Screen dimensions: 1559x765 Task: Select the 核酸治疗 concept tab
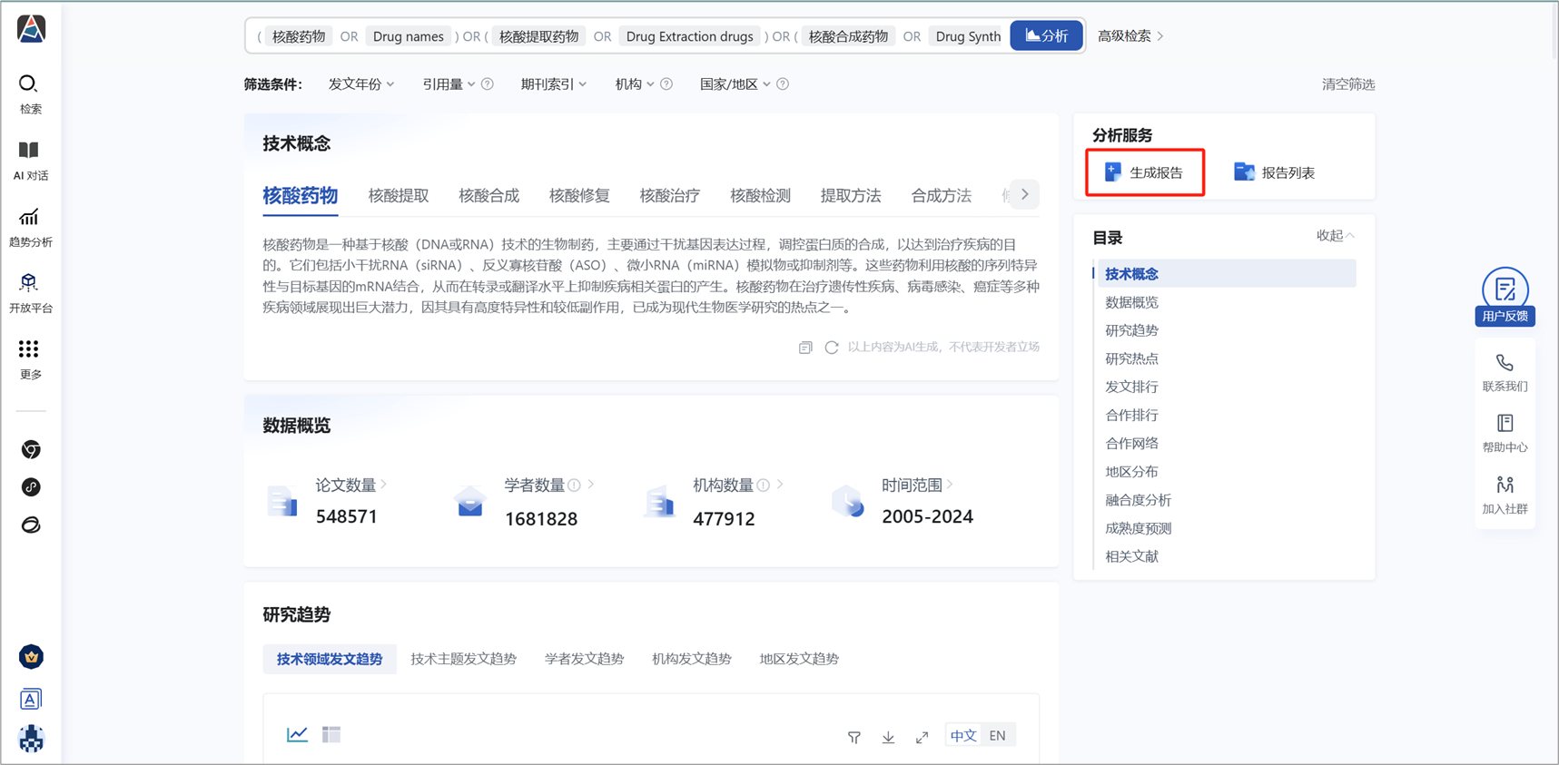[x=670, y=195]
